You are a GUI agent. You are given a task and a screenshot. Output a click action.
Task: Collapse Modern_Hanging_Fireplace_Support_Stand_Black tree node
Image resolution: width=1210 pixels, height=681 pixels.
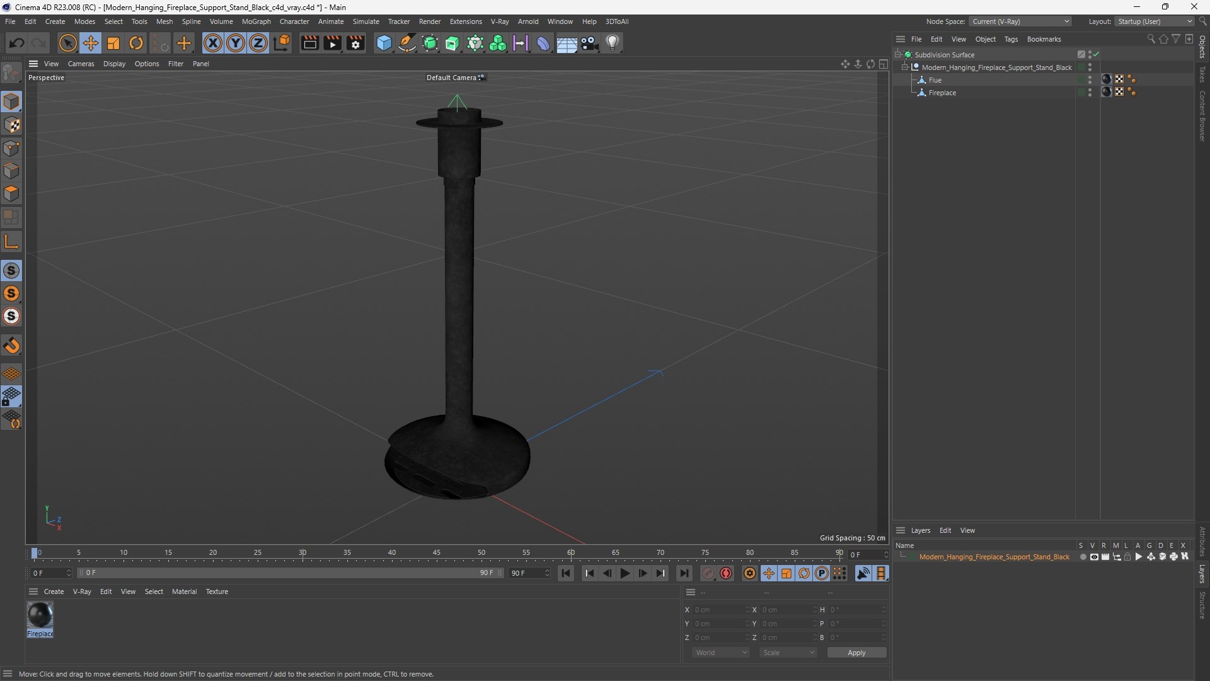904,67
